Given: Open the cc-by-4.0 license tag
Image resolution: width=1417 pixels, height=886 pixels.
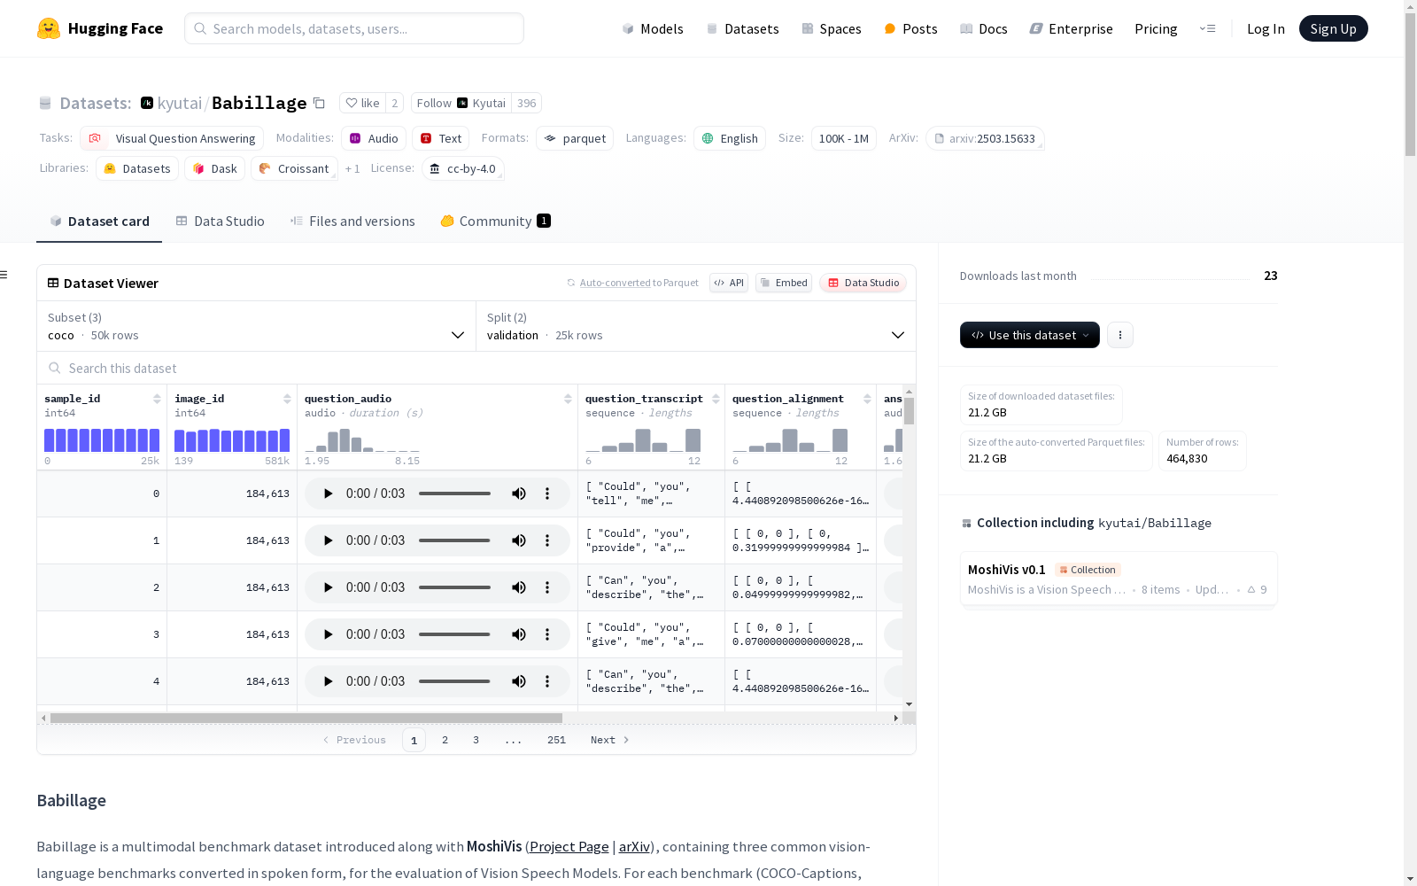Looking at the screenshot, I should point(462,168).
